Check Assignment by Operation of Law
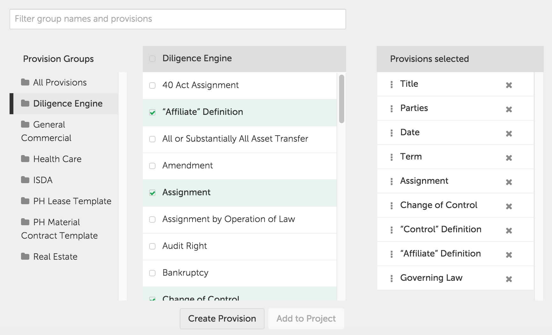 [x=152, y=220]
